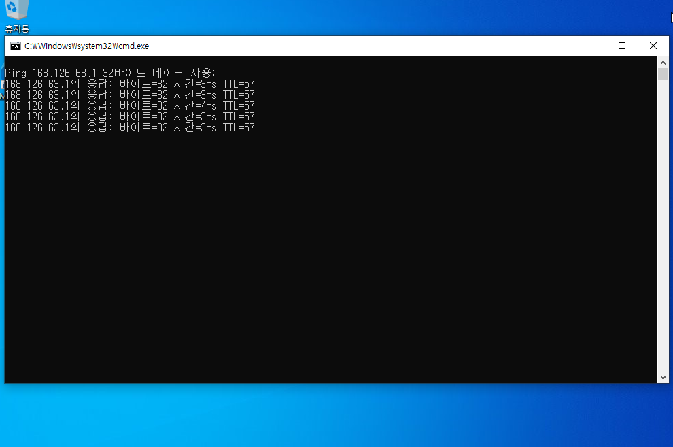Click the console scrollbar up arrow
Image resolution: width=673 pixels, height=447 pixels.
tap(663, 63)
